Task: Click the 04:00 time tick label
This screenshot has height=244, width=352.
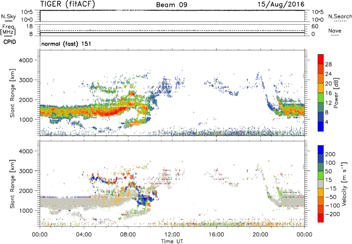Action: [84, 235]
